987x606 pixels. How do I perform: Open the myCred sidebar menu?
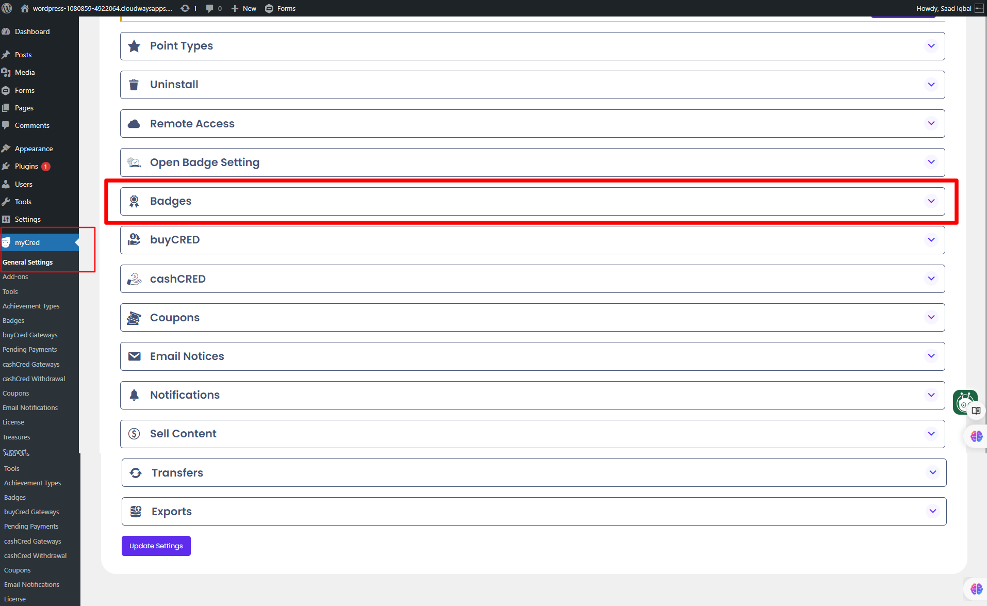(x=39, y=242)
